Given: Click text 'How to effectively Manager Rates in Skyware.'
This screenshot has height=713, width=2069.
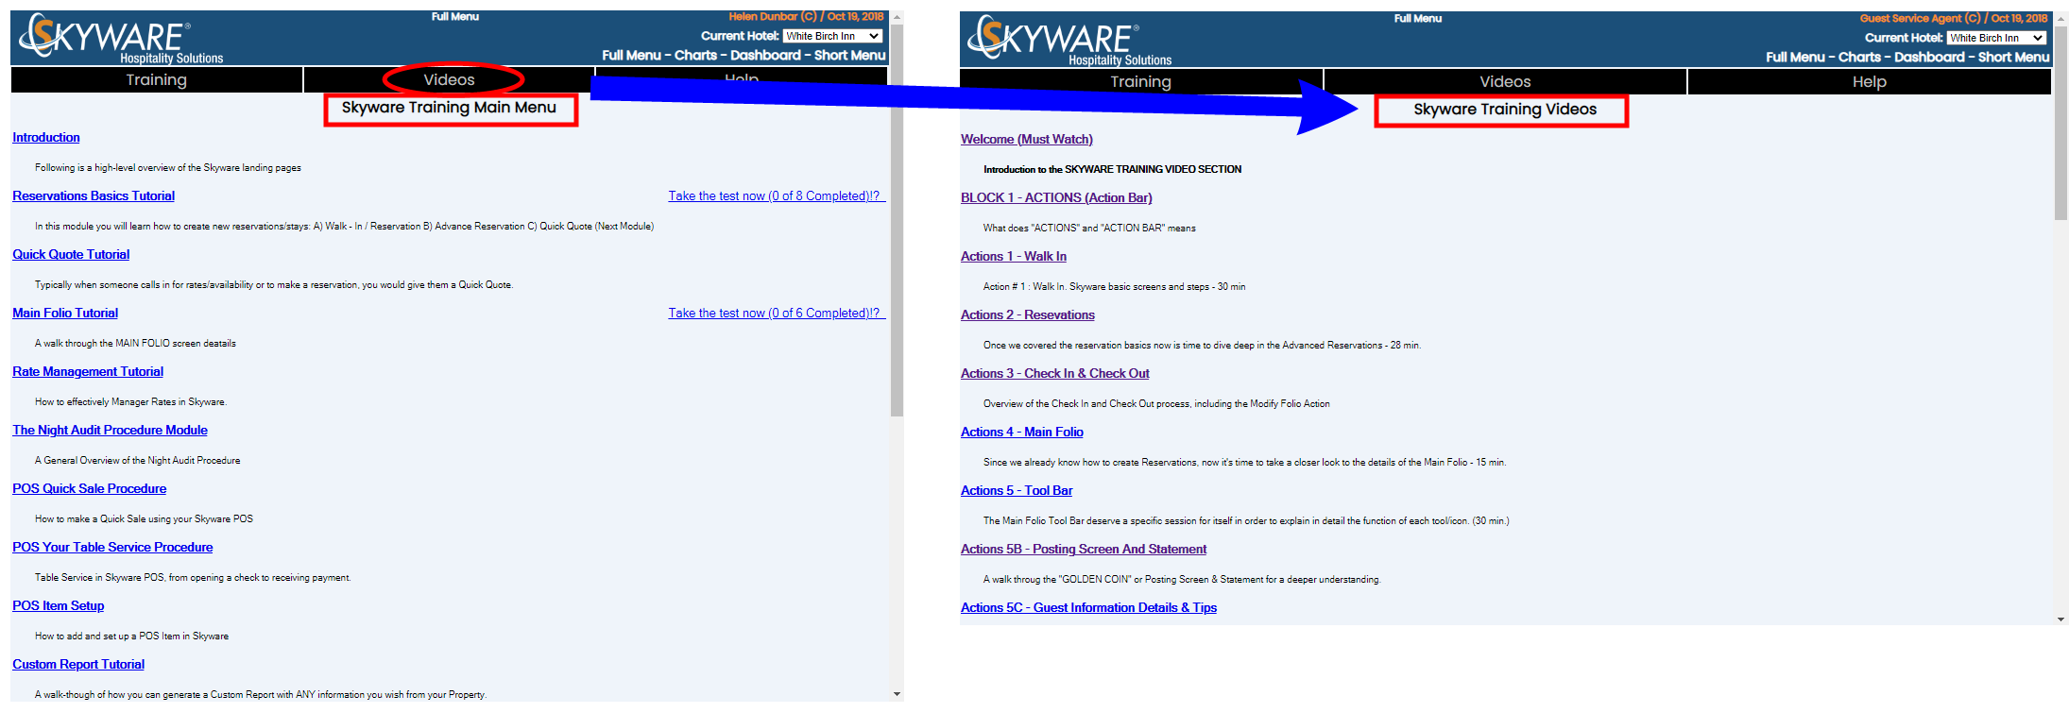Looking at the screenshot, I should click(131, 402).
